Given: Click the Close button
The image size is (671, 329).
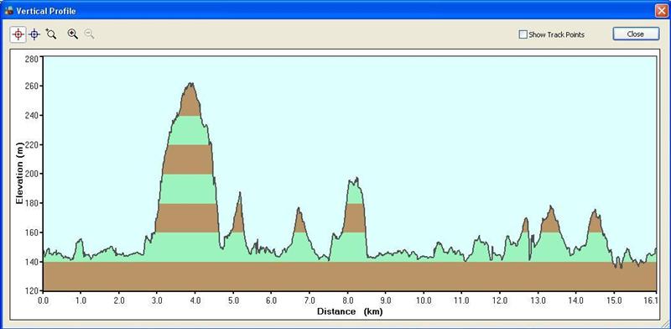Looking at the screenshot, I should click(636, 34).
